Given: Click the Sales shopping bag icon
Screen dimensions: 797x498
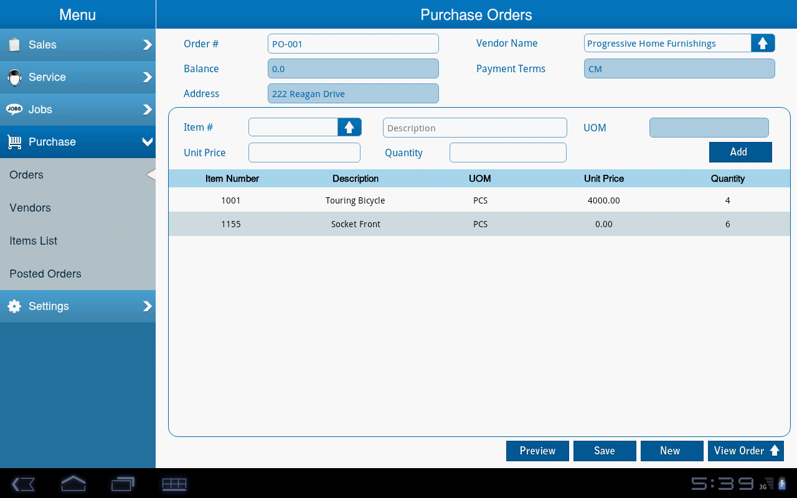Looking at the screenshot, I should click(x=14, y=45).
